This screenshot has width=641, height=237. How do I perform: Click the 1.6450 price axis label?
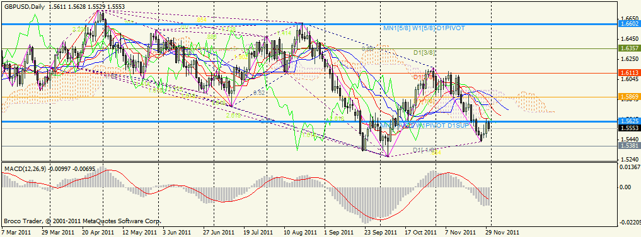point(630,39)
